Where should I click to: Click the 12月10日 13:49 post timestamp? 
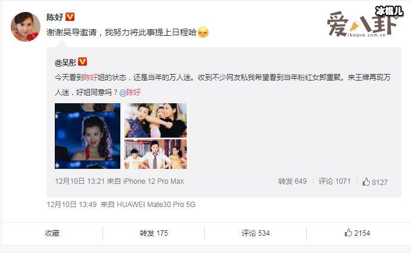click(71, 205)
